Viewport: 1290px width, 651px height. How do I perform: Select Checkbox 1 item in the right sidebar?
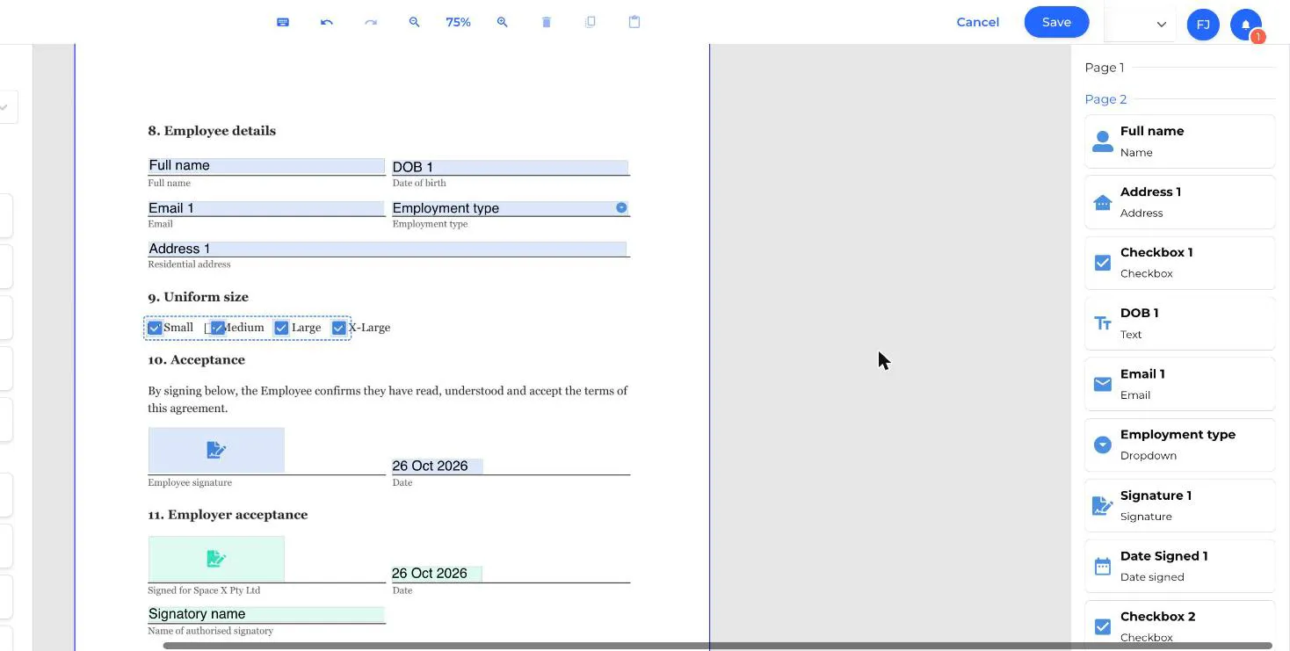coord(1179,262)
